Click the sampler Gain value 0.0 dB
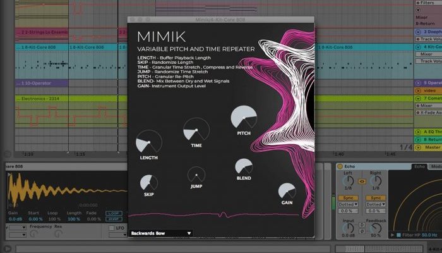 pos(13,219)
